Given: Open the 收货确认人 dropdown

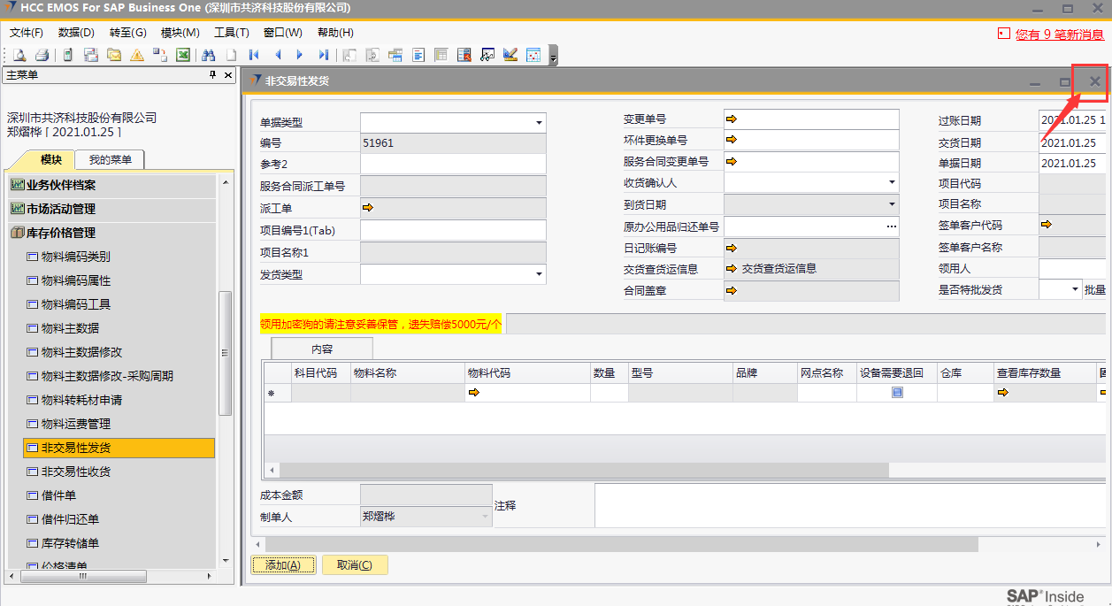Looking at the screenshot, I should [891, 183].
